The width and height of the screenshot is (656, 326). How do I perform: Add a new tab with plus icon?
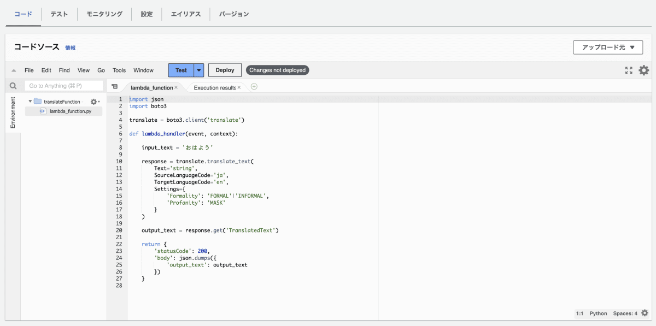tap(254, 87)
